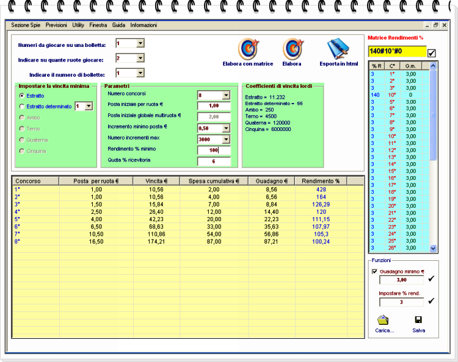Open the Previsioni menu
This screenshot has height=362, width=458.
56,26
